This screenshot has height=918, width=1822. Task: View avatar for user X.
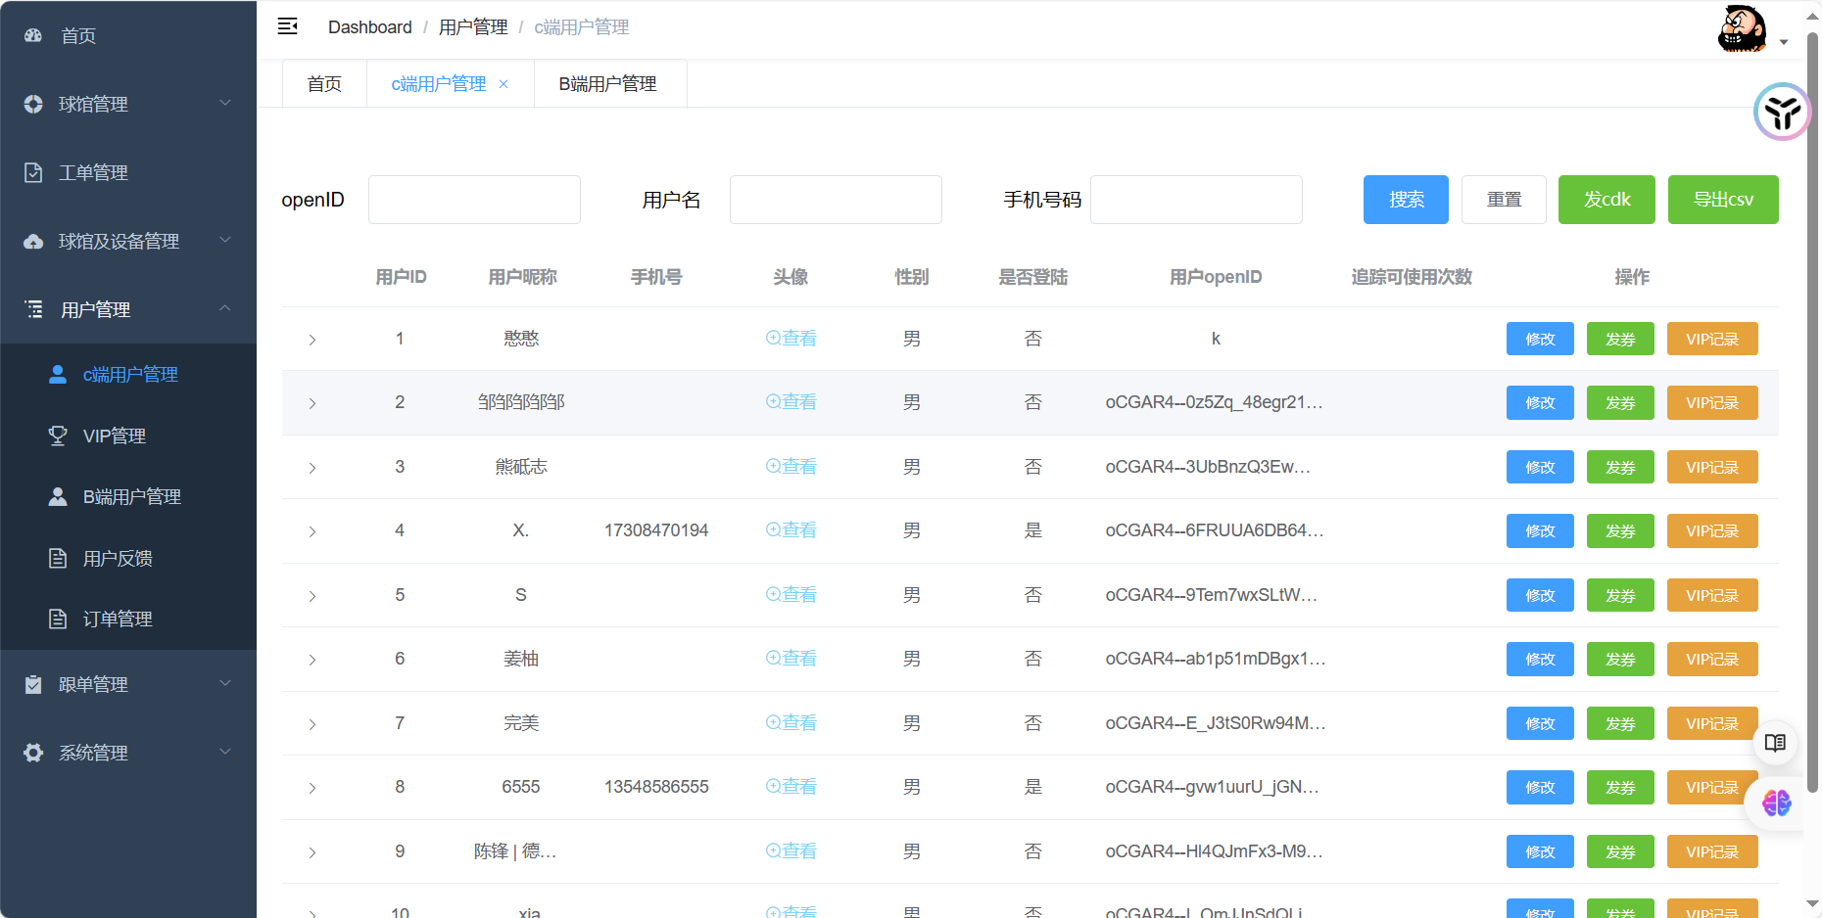click(791, 530)
